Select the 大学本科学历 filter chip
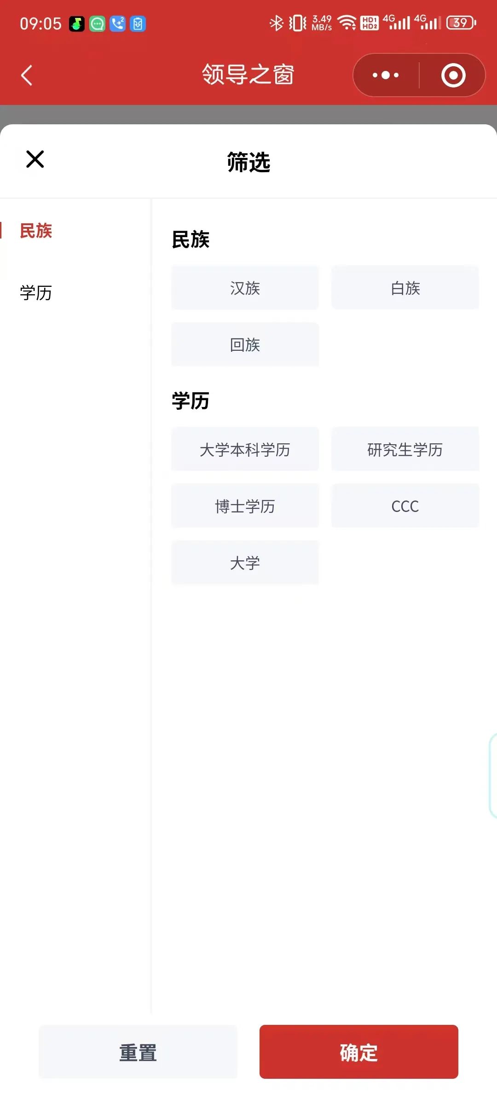Image resolution: width=497 pixels, height=1105 pixels. coord(245,450)
